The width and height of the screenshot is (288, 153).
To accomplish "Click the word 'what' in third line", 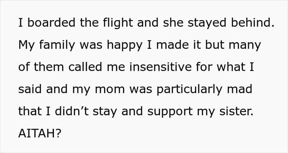I will (231, 67).
